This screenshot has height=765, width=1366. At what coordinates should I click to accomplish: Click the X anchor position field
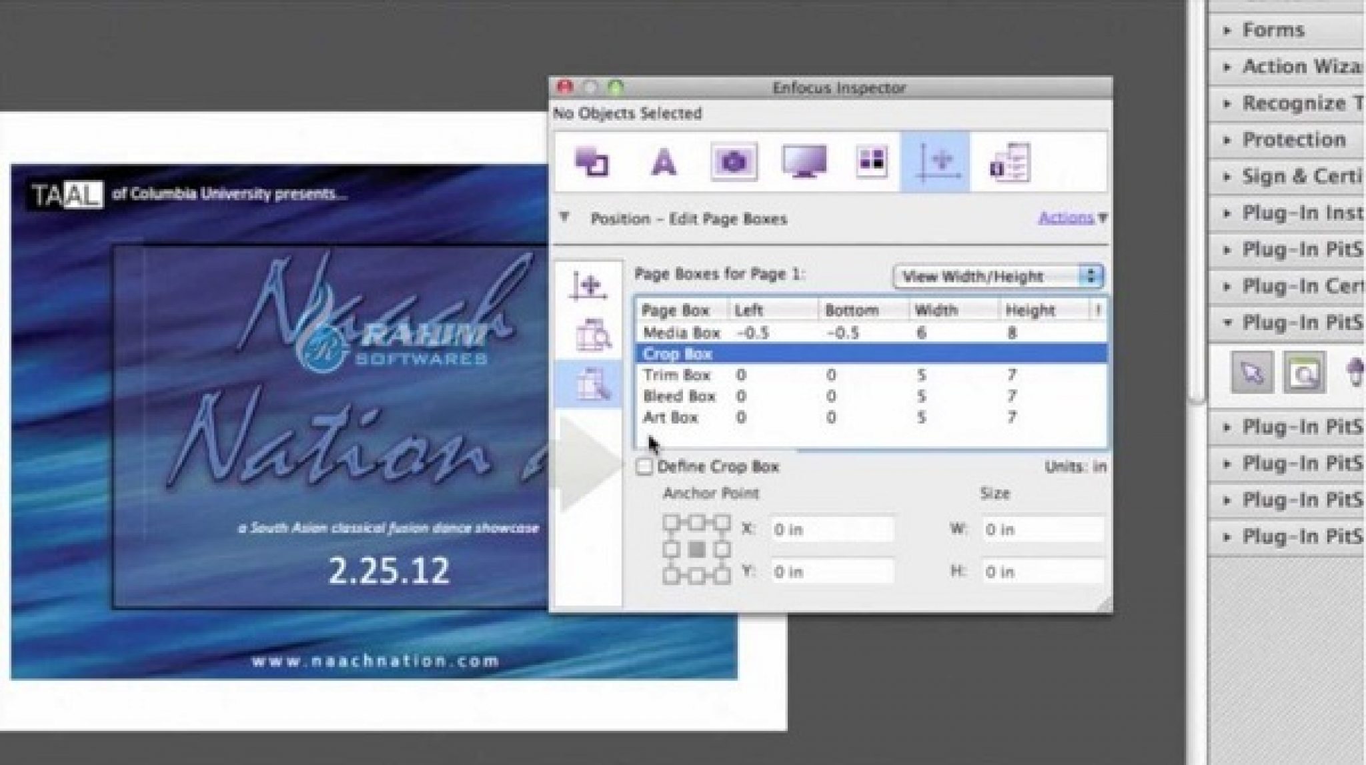[831, 530]
